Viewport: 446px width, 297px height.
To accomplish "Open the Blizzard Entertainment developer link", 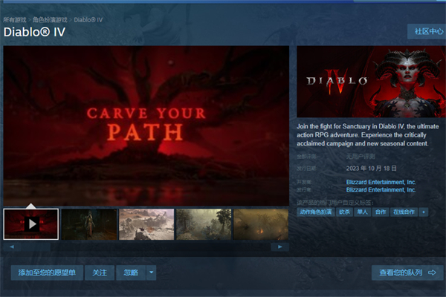I will [381, 182].
